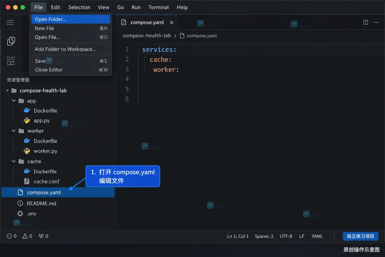Collapse the app folder chevron
Viewport: 385px width, 257px height.
tap(14, 101)
